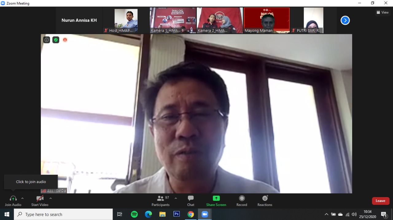This screenshot has height=220, width=393.
Task: Open the Chat panel
Action: tap(191, 201)
